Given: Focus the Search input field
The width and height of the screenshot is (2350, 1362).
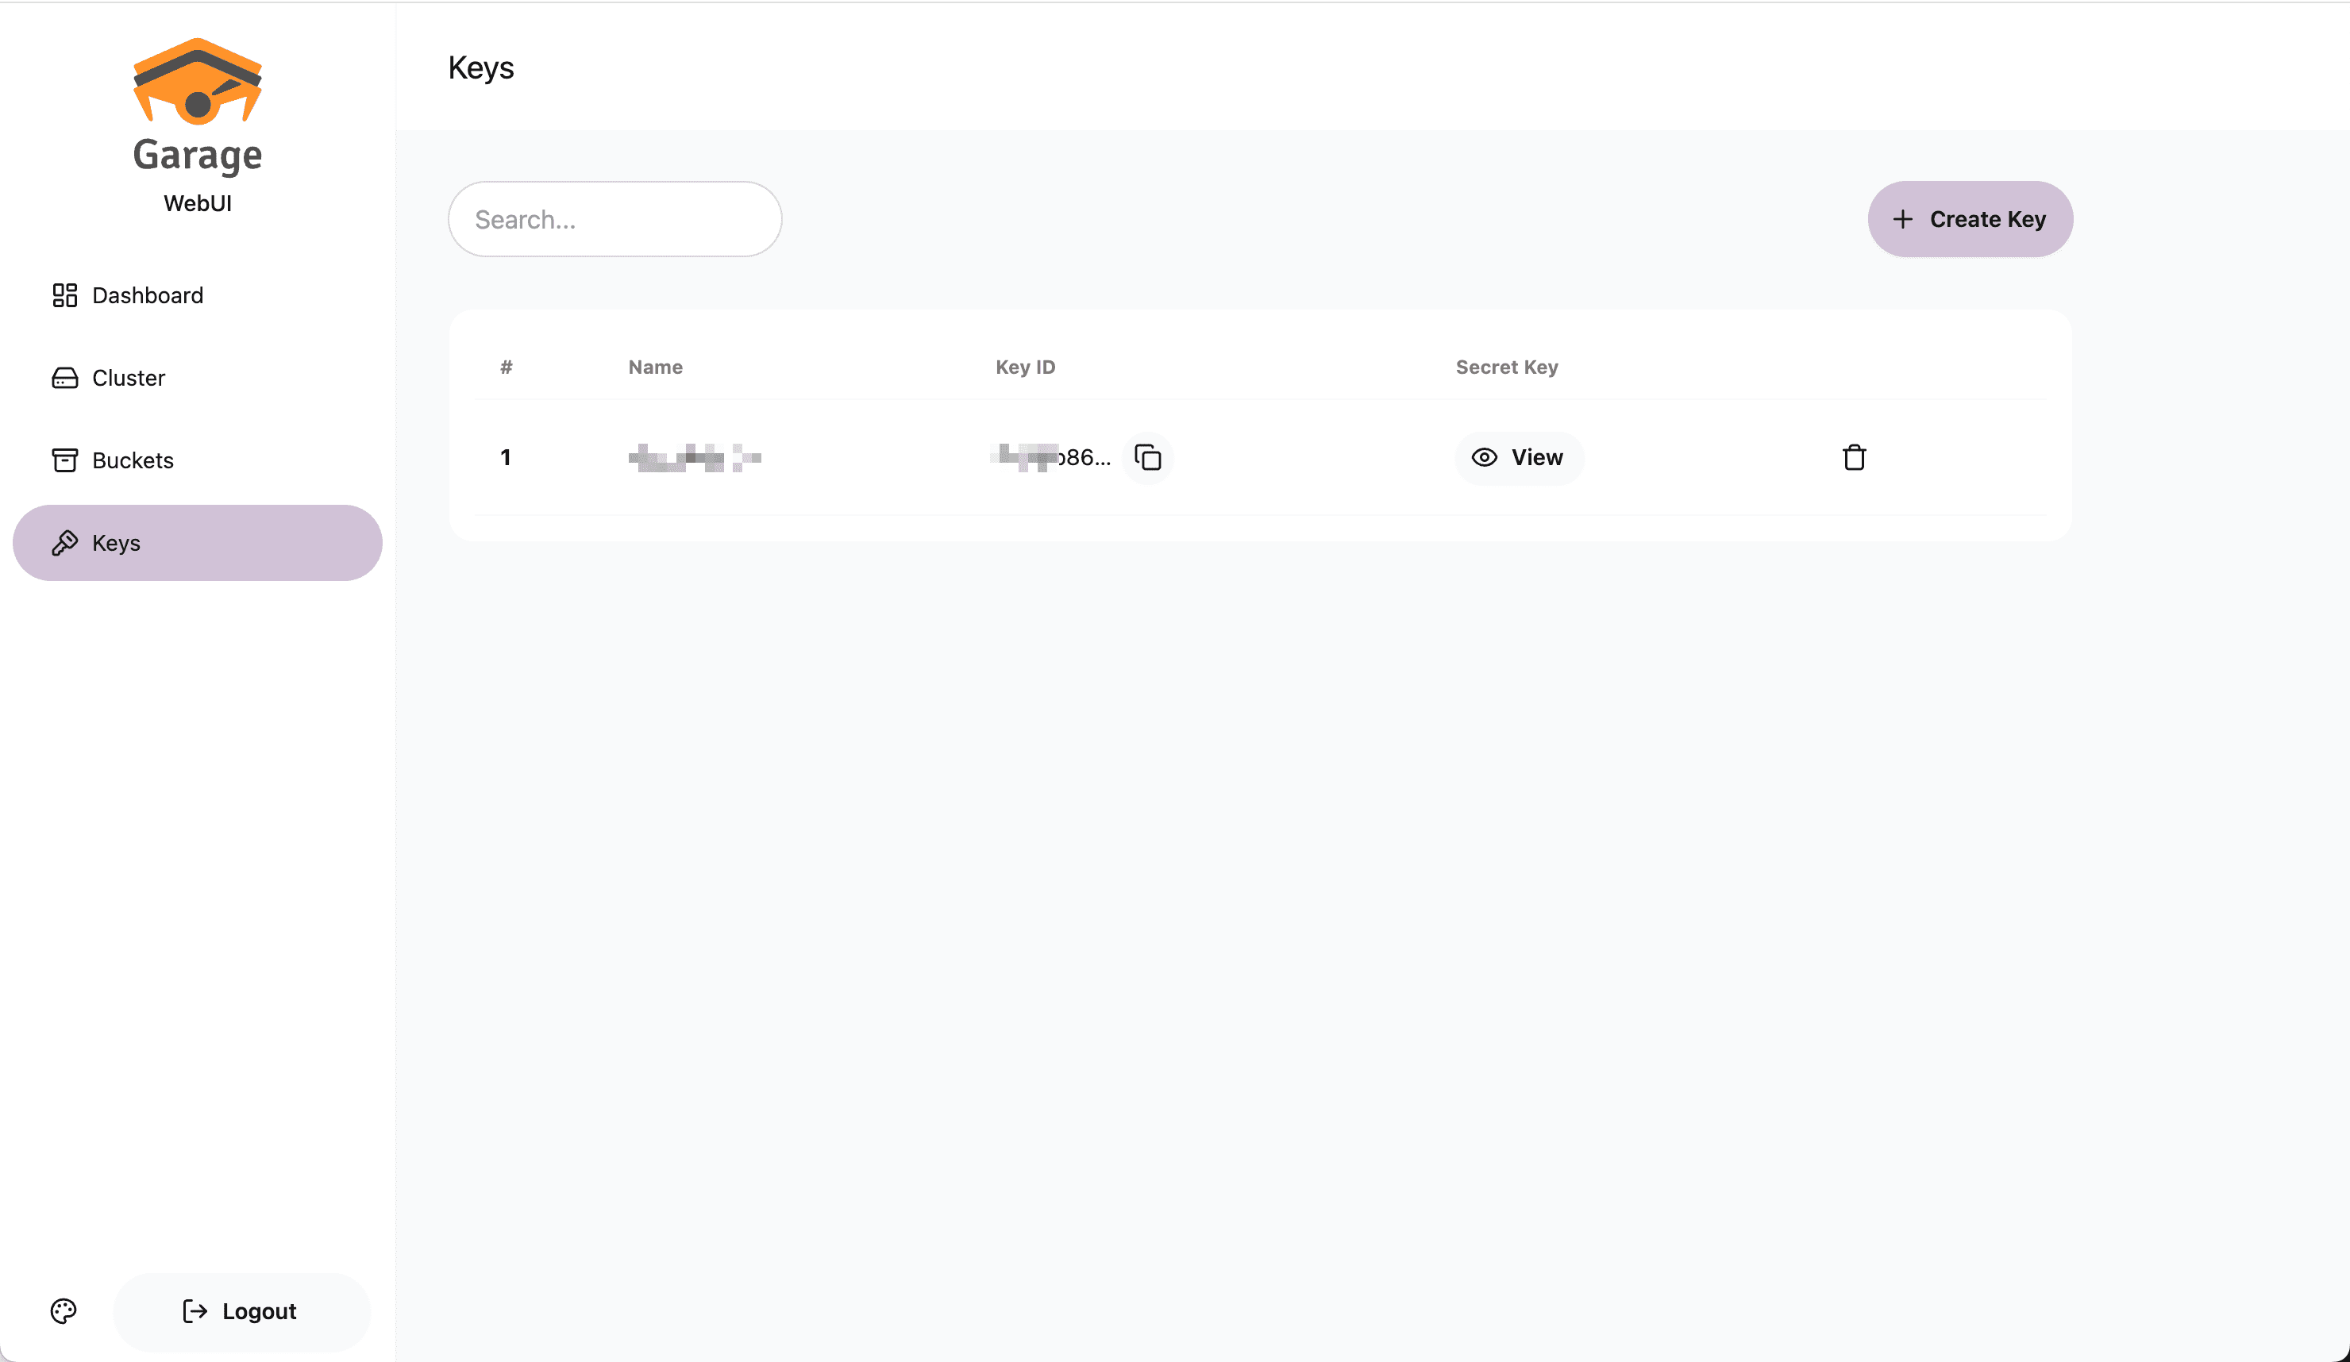Looking at the screenshot, I should pyautogui.click(x=614, y=219).
